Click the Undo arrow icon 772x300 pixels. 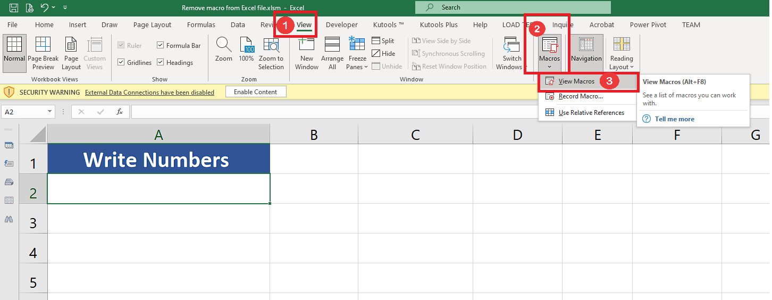(x=45, y=7)
